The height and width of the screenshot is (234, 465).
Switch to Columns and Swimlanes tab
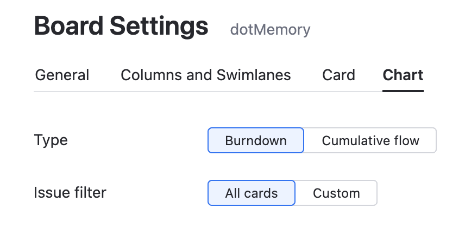point(205,75)
